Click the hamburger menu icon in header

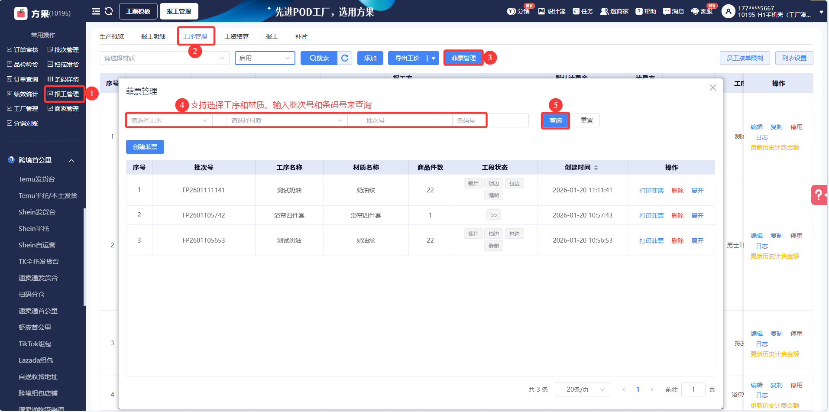point(96,11)
